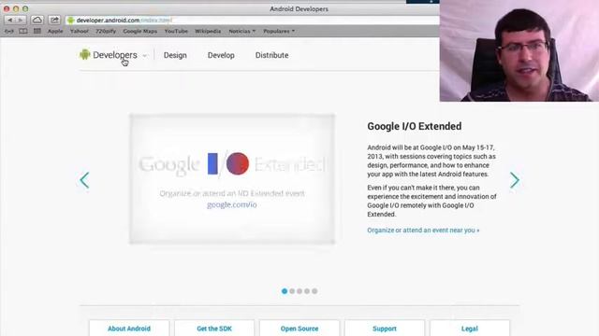Follow the google.com/io link in banner
The height and width of the screenshot is (336, 599).
pos(231,204)
